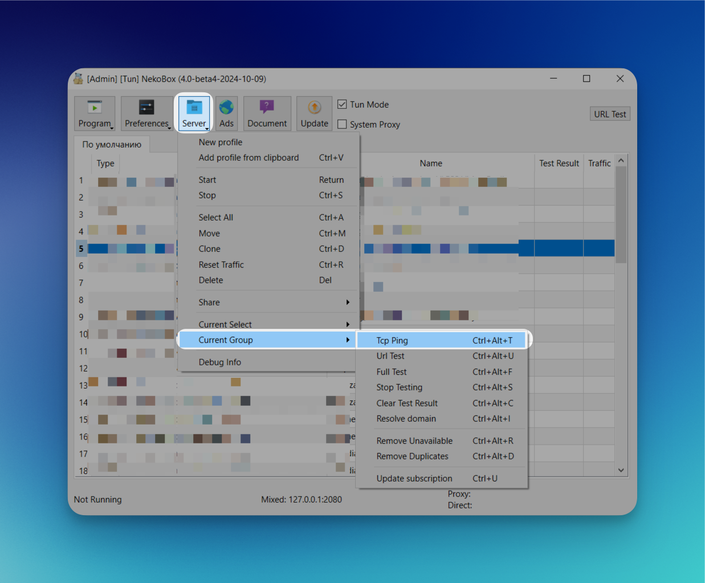Switch to the По умолчанию tab
Viewport: 705px width, 583px height.
tap(112, 144)
